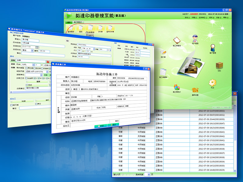Open the 跳转到第 page number dropdown
The image size is (243, 182).
pyautogui.click(x=149, y=175)
